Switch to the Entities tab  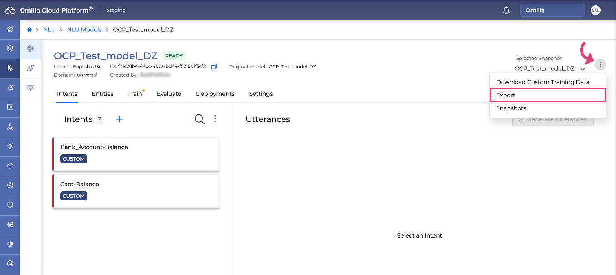103,94
